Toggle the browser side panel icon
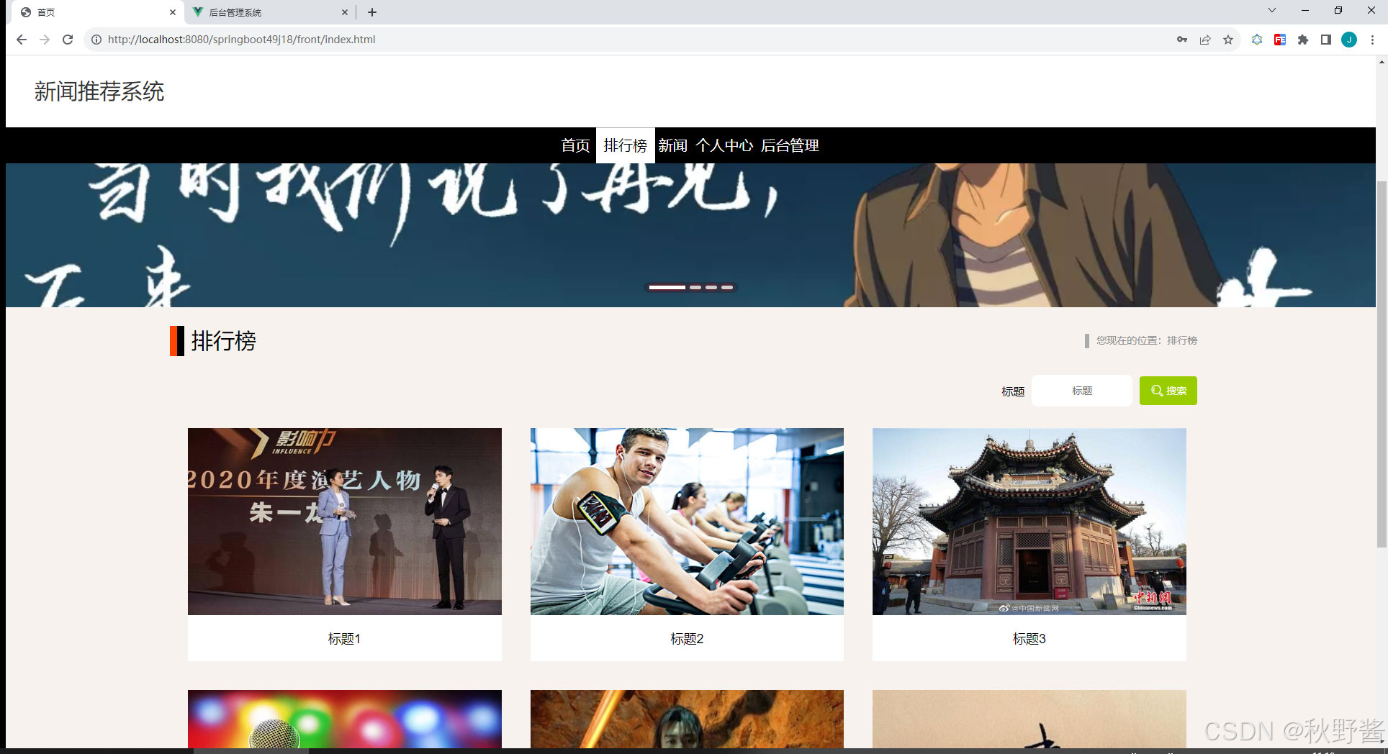1388x754 pixels. tap(1326, 40)
